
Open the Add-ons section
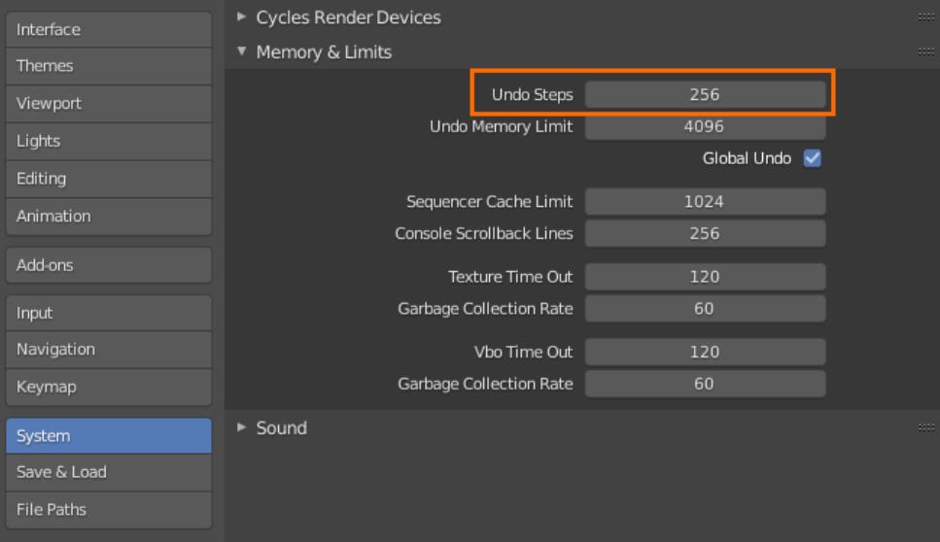click(x=109, y=265)
